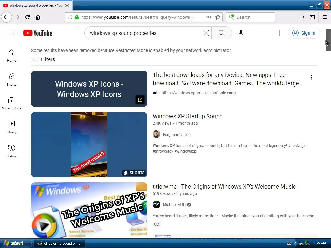
Task: Click Benjamin's Tech channel avatar
Action: click(156, 134)
